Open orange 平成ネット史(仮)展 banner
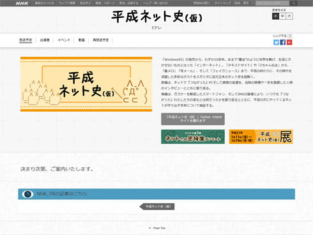The image size is (313, 235). (261, 137)
